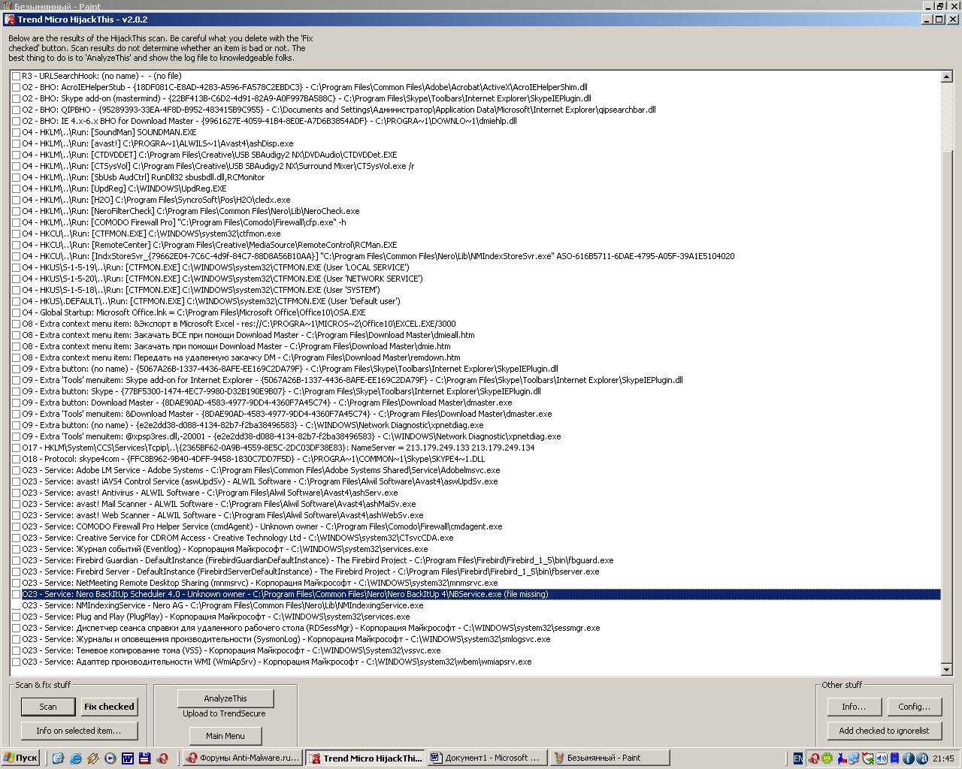The image size is (962, 769).
Task: Check the Adobe LM Service entry checkbox
Action: click(17, 471)
